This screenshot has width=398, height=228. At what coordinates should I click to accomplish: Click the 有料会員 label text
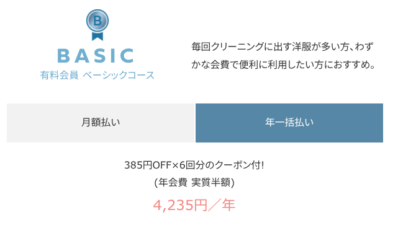click(x=59, y=75)
